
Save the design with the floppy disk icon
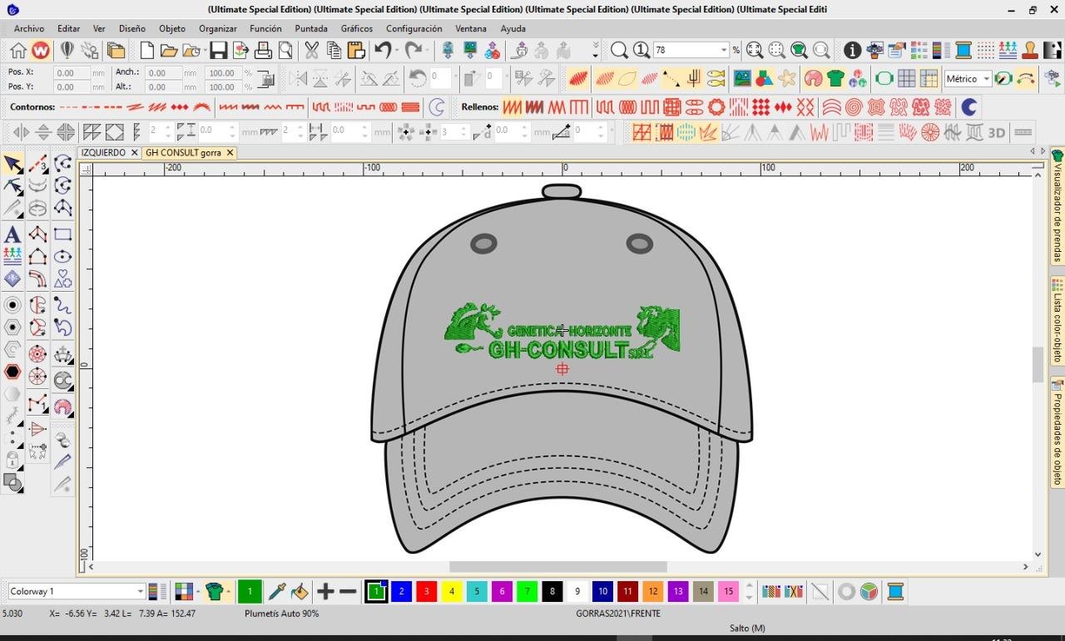(218, 51)
